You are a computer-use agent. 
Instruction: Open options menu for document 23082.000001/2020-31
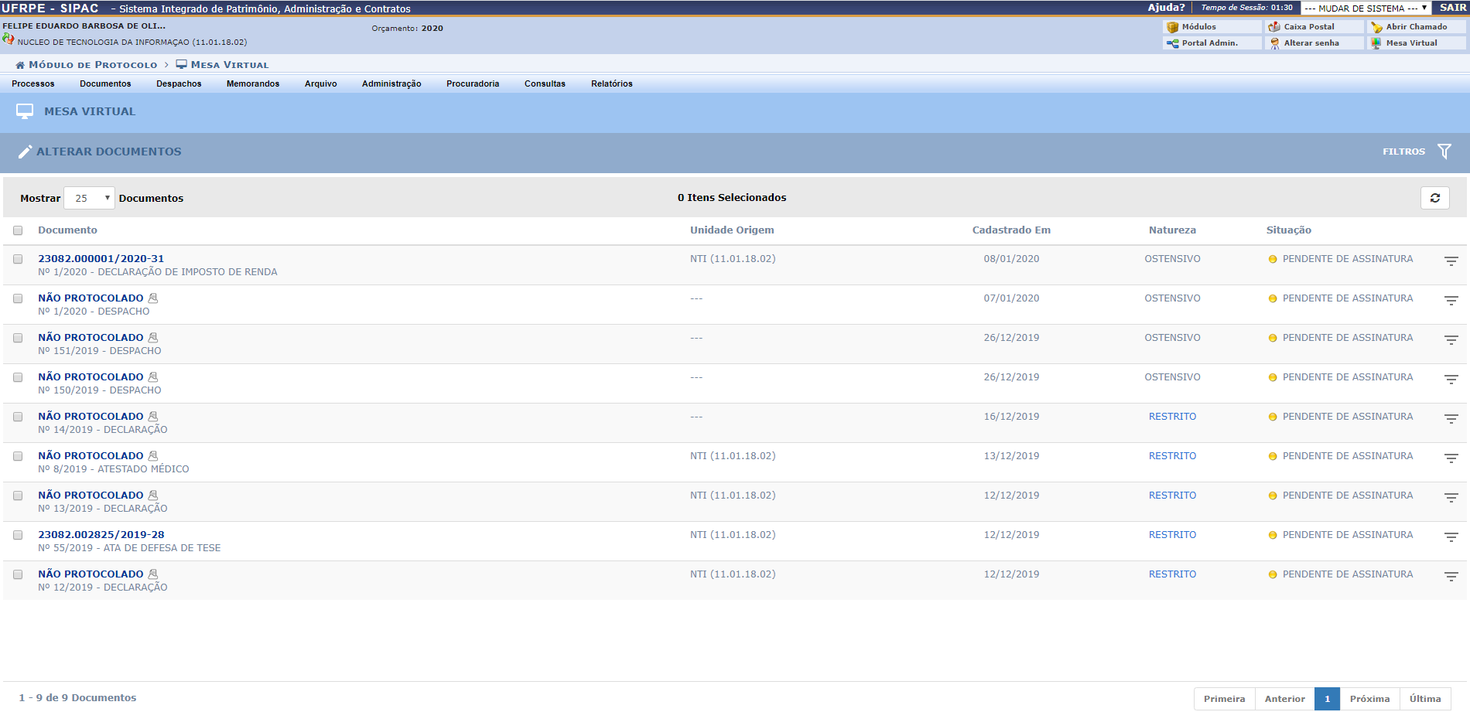(x=1451, y=261)
